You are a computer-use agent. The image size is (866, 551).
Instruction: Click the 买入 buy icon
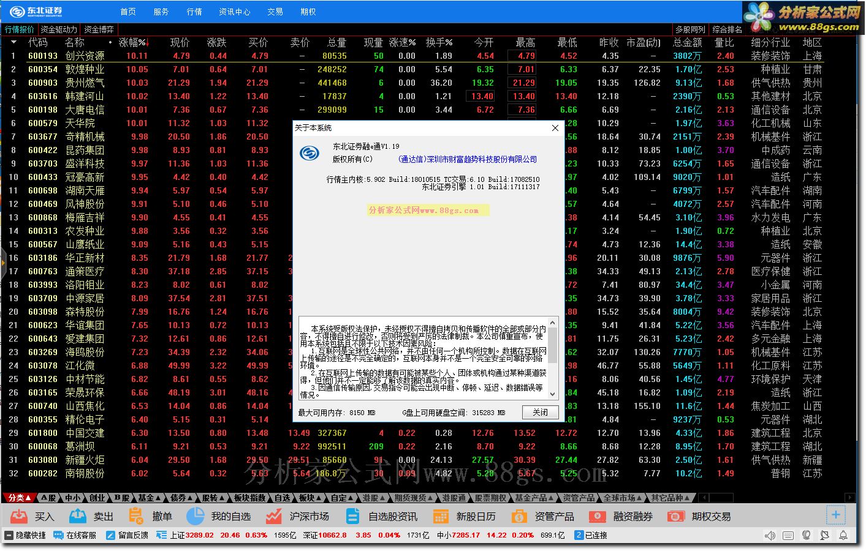tap(19, 516)
